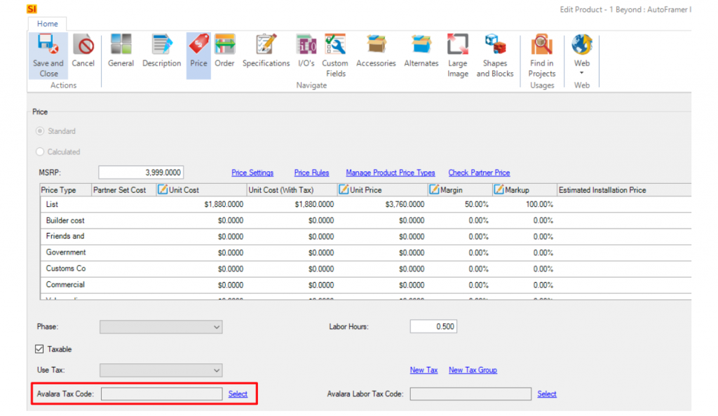Select the Standard price radio button
This screenshot has width=718, height=416.
pos(40,131)
